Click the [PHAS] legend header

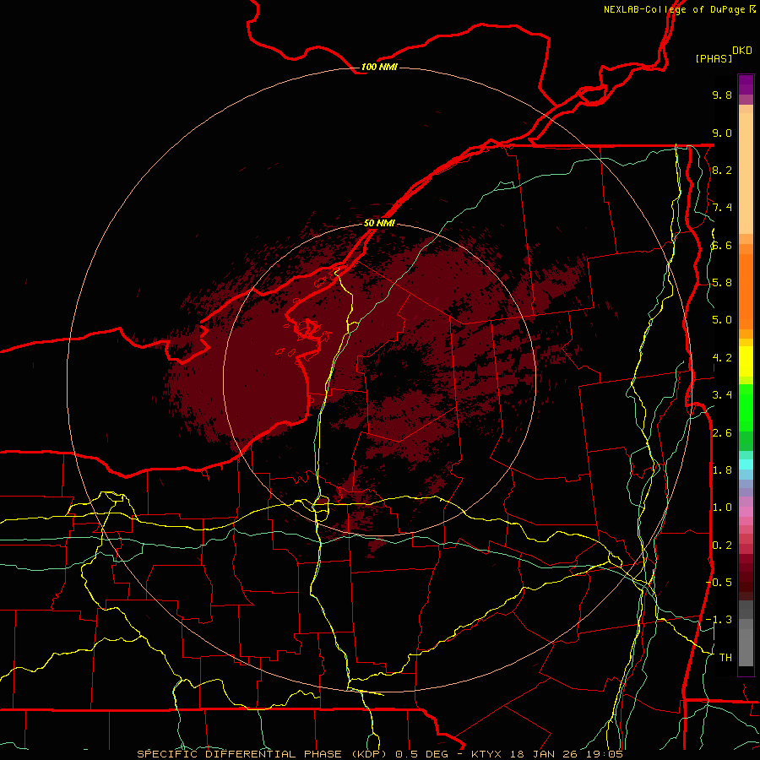click(x=714, y=58)
